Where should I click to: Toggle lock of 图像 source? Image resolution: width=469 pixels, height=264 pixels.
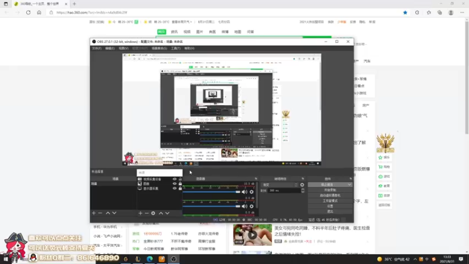point(180,184)
